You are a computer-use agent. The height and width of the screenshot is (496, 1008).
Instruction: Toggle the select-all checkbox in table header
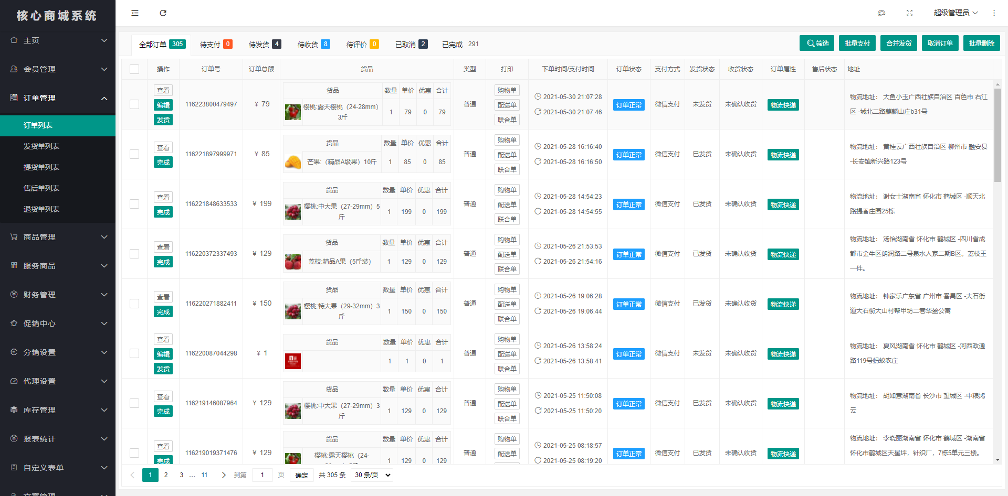[x=134, y=69]
